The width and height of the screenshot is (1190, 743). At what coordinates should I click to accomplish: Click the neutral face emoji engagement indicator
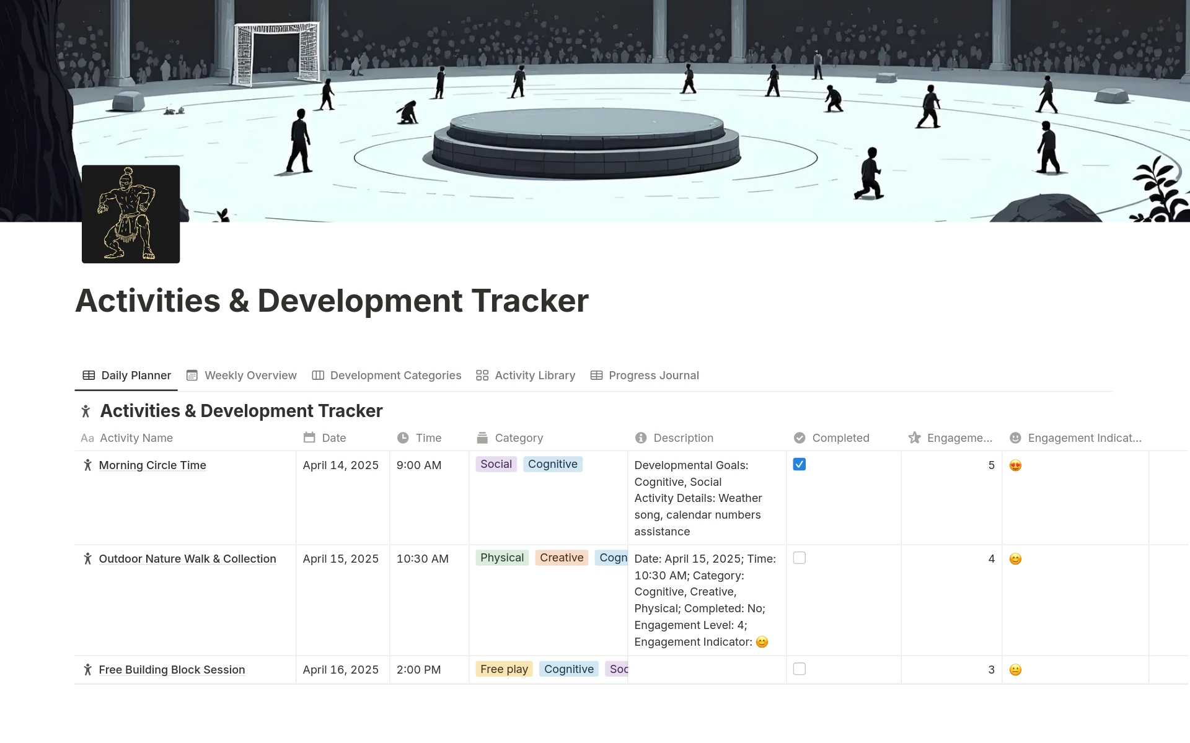[x=1015, y=670]
